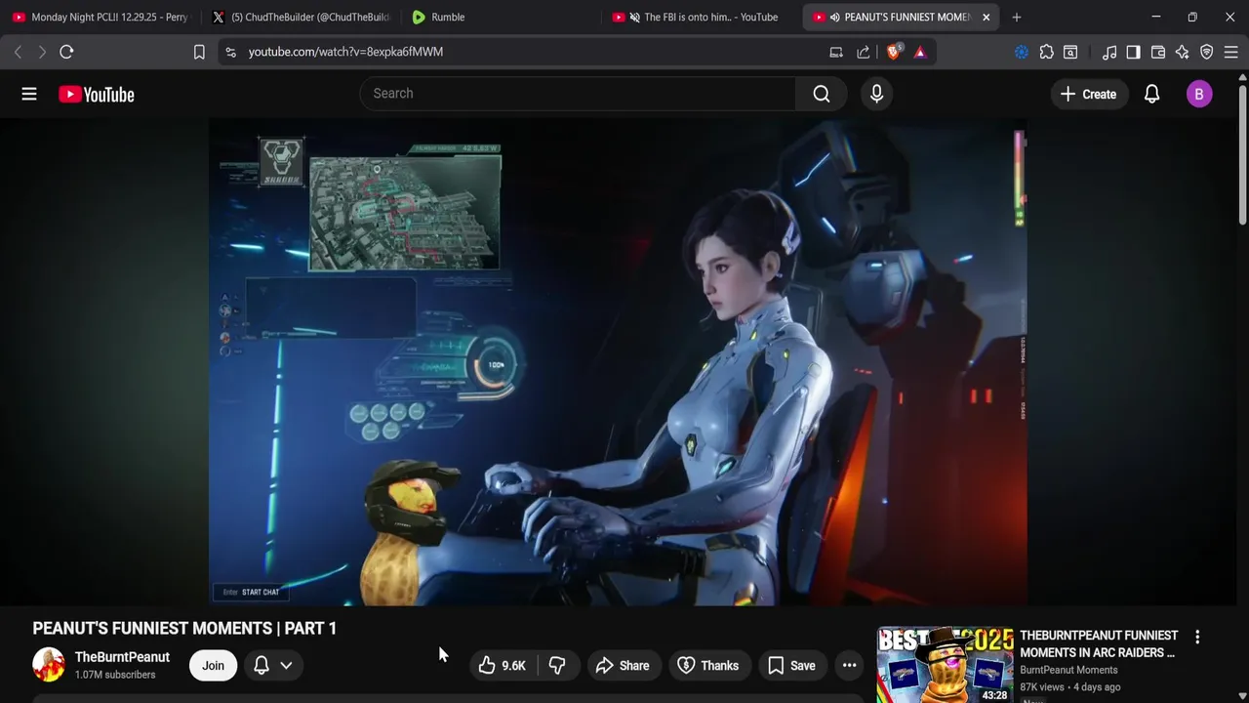Open a new browser tab
The height and width of the screenshot is (703, 1249).
point(1017,17)
